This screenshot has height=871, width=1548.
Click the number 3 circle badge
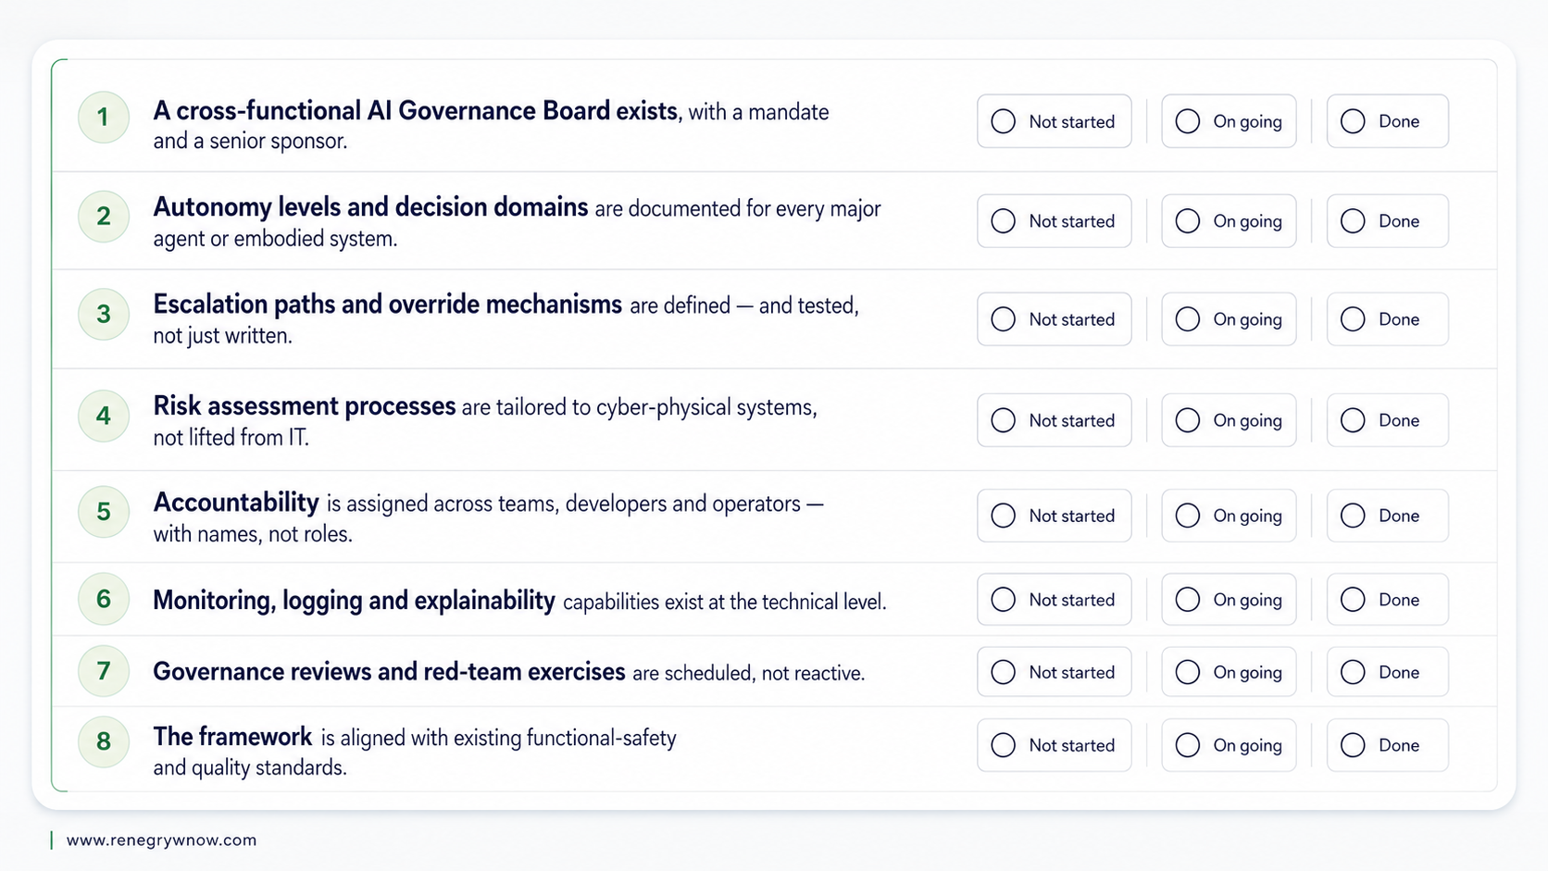click(104, 315)
